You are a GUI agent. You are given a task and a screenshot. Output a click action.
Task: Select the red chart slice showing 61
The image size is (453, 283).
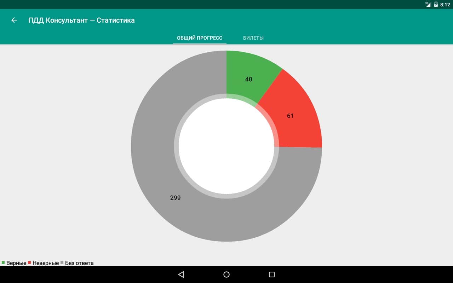tap(290, 116)
